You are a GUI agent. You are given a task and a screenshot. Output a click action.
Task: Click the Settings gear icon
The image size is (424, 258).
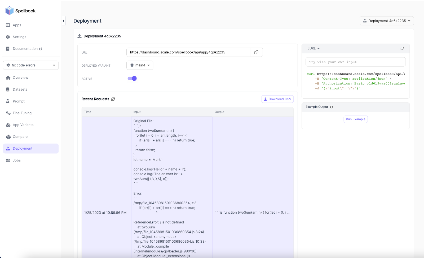[x=8, y=37]
